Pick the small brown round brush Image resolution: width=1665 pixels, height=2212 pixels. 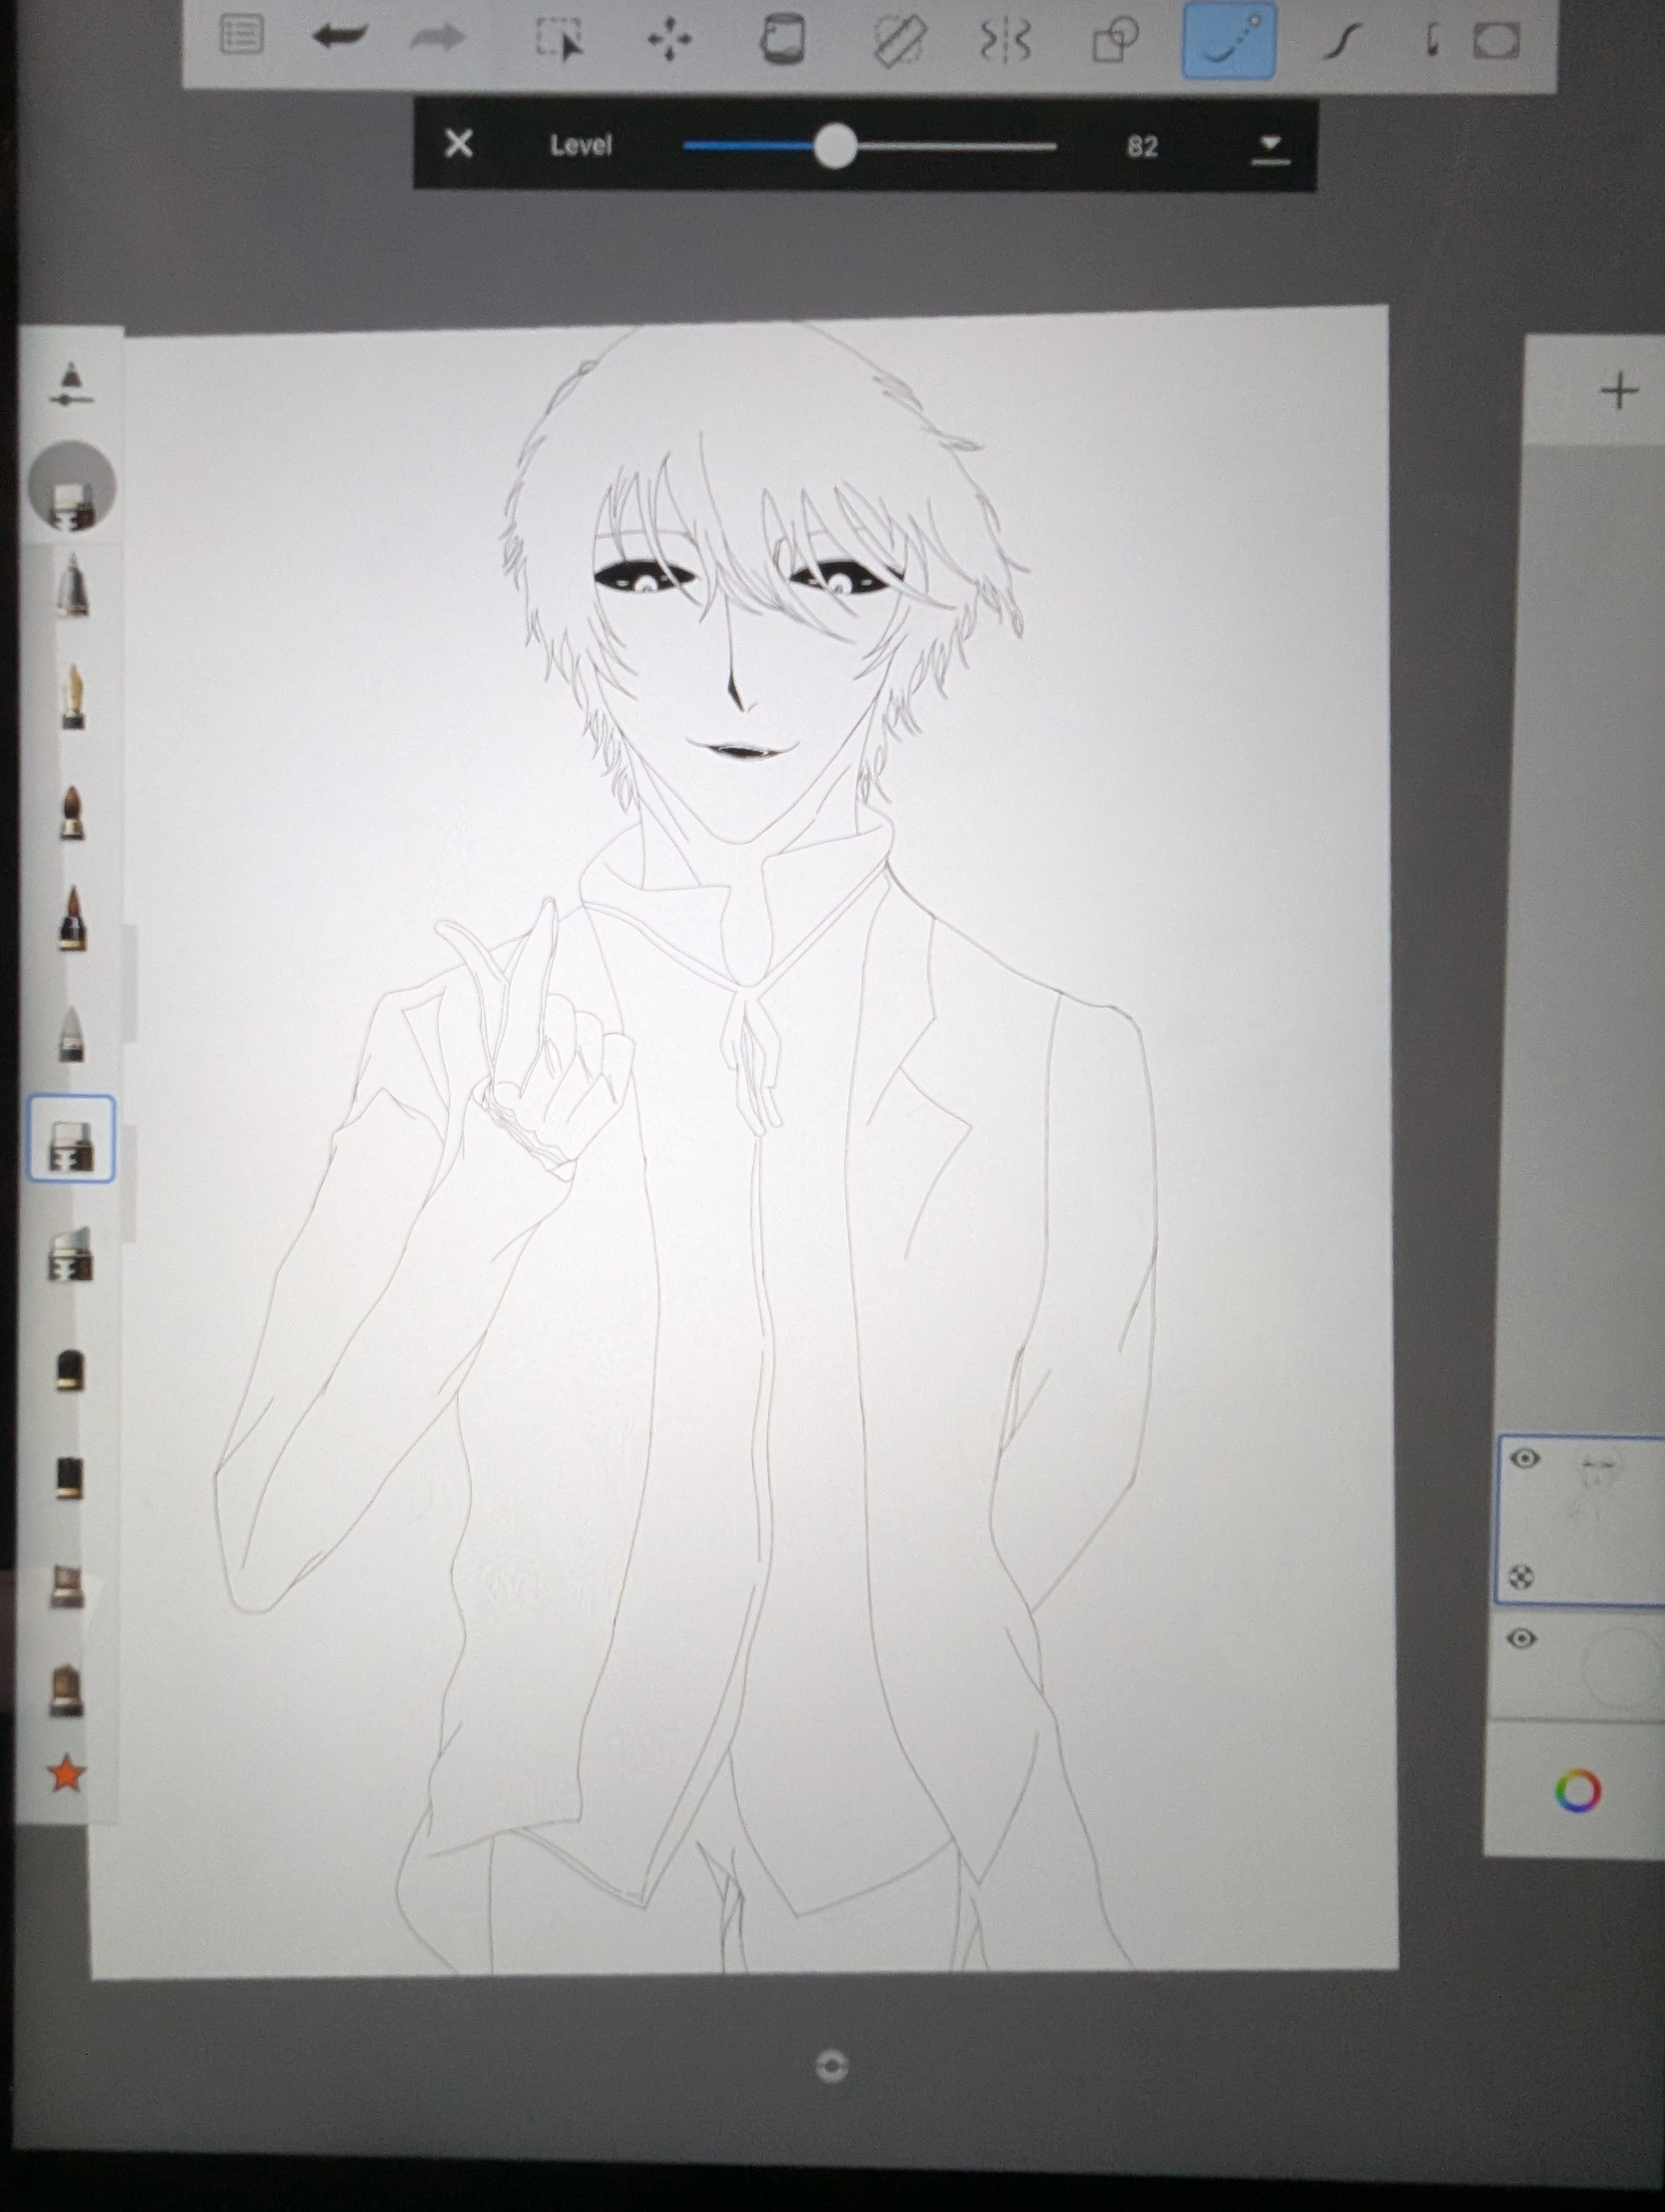pyautogui.click(x=72, y=812)
